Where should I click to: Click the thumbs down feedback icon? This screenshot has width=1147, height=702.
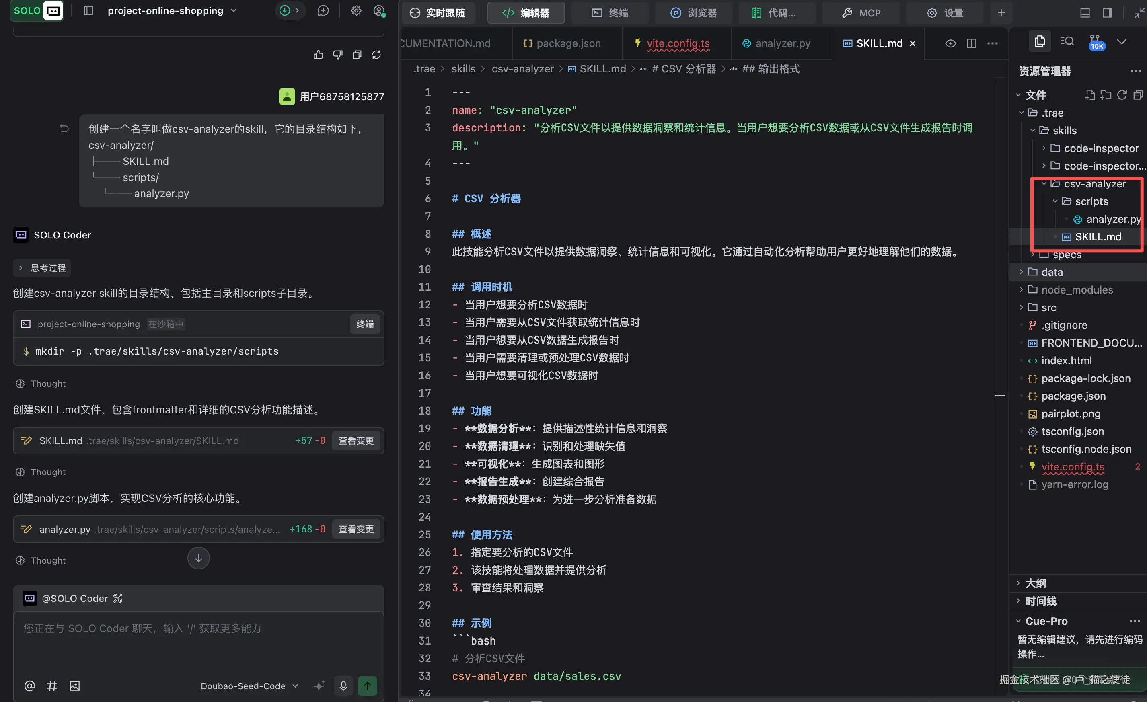pos(338,55)
